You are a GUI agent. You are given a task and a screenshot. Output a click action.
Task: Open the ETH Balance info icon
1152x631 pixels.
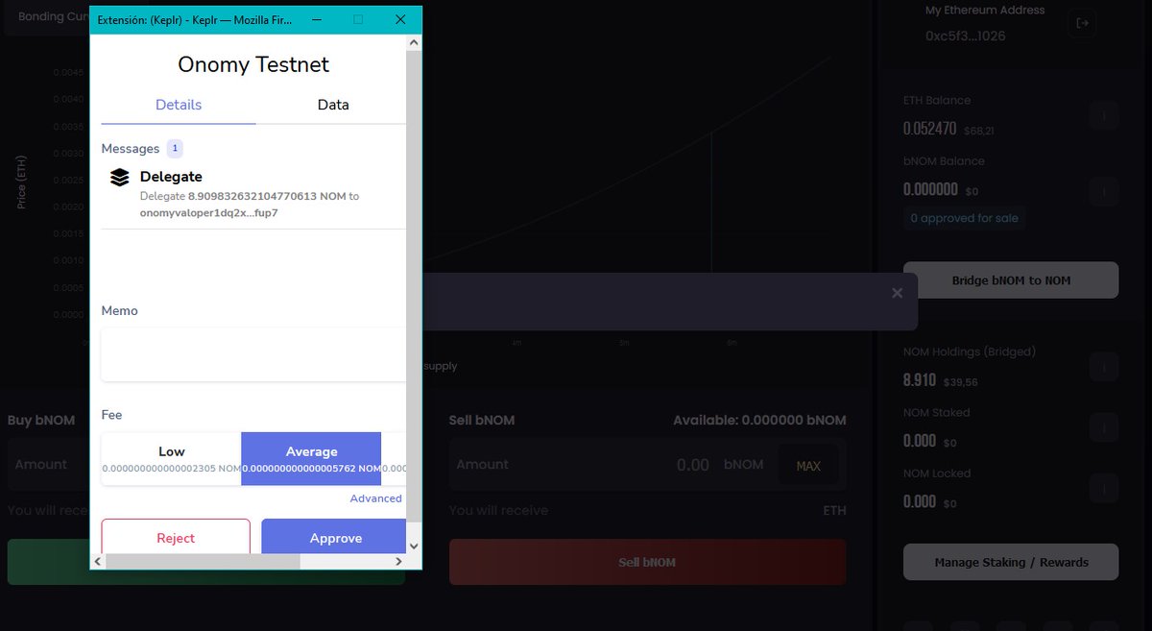pos(1104,115)
